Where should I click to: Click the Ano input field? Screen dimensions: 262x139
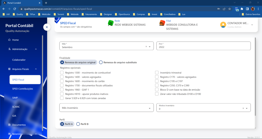point(203,47)
